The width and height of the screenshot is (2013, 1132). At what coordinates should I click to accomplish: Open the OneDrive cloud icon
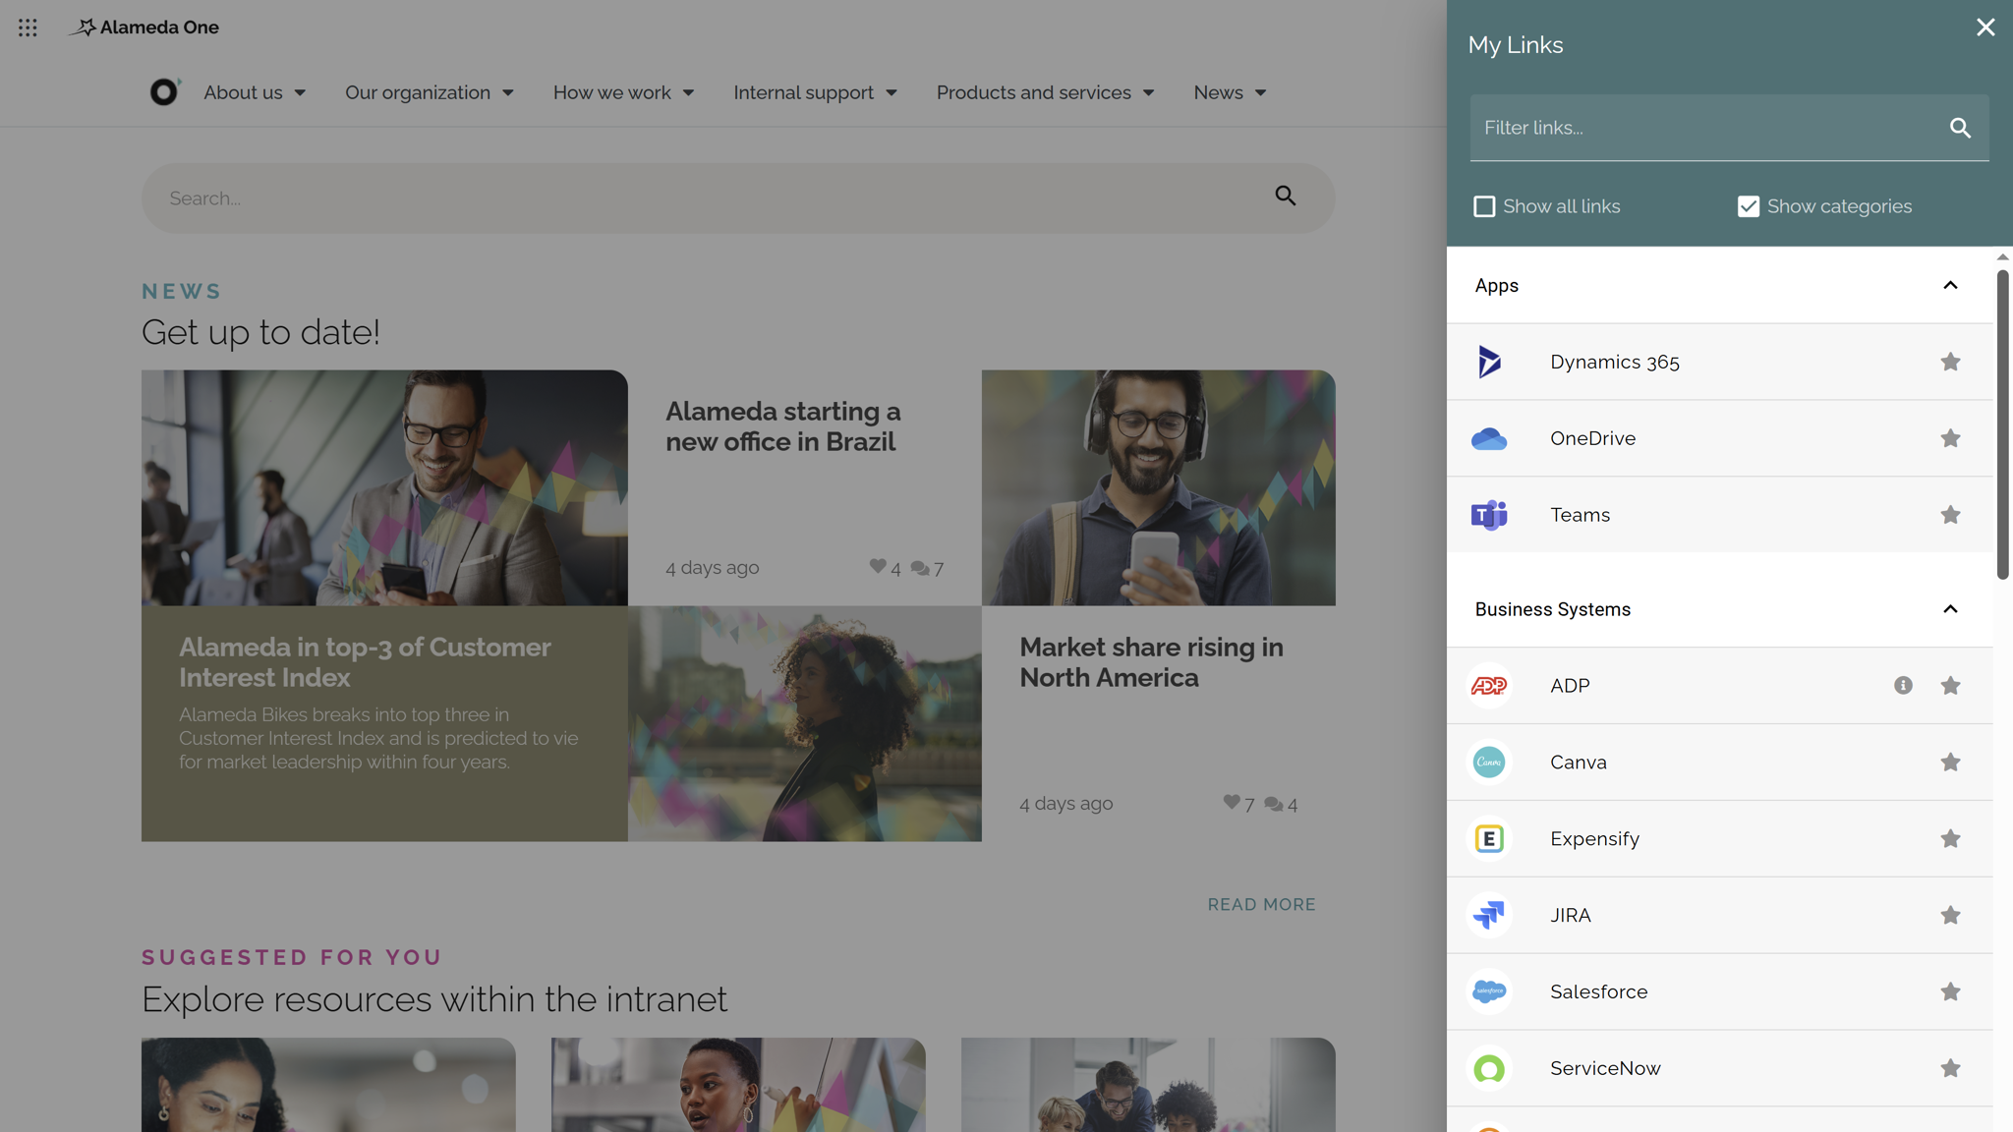click(1489, 438)
